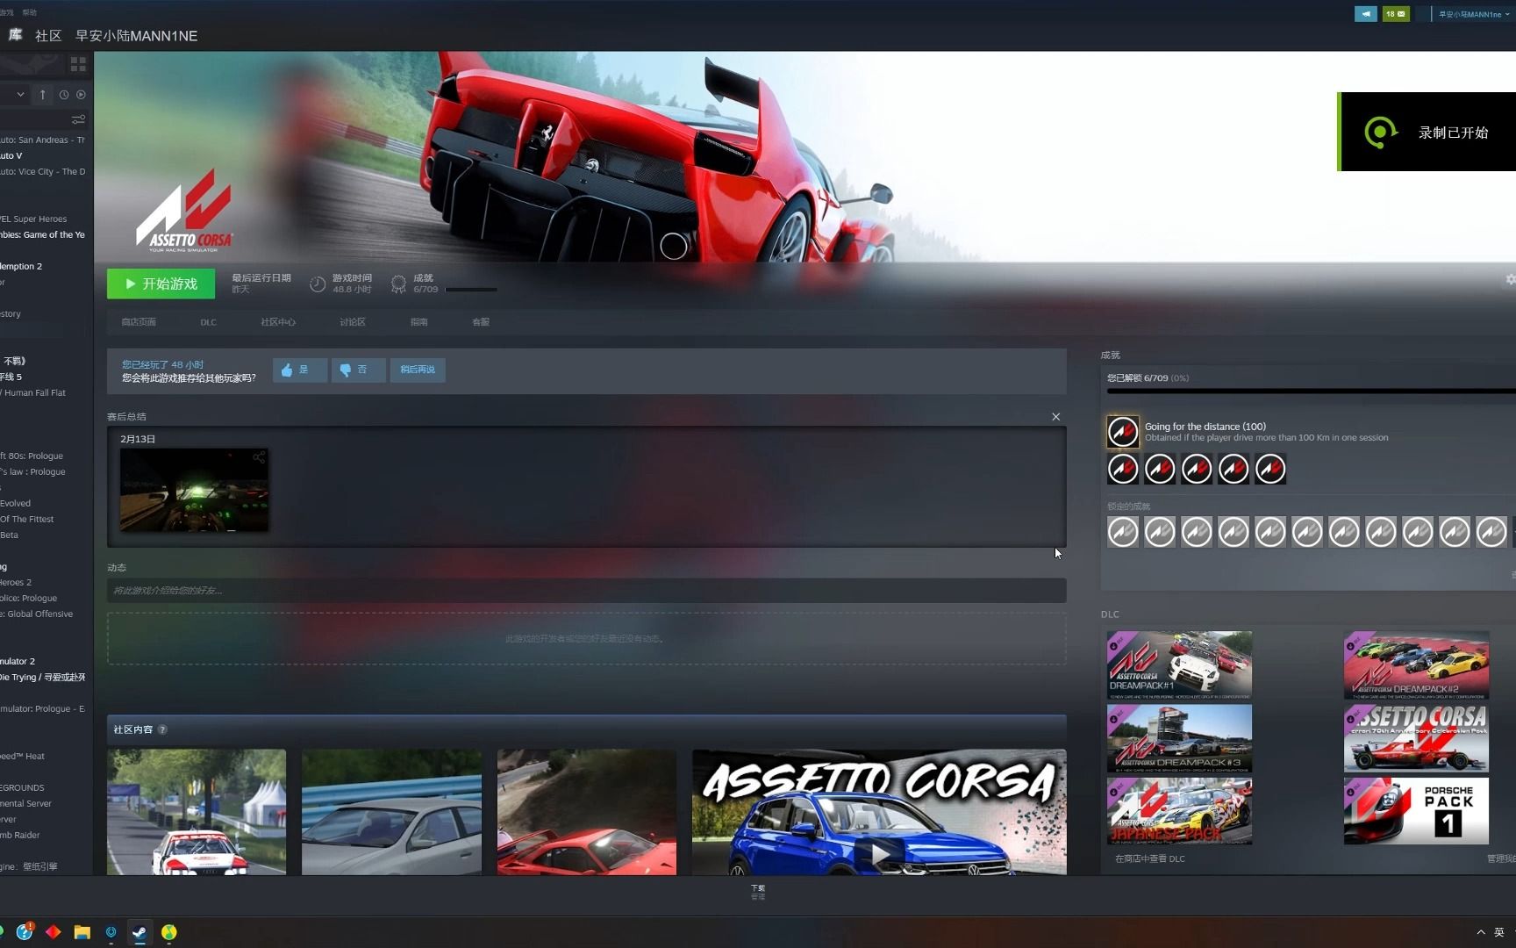Close the 赛后总结 post-game summary panel
This screenshot has width=1516, height=948.
click(x=1056, y=417)
